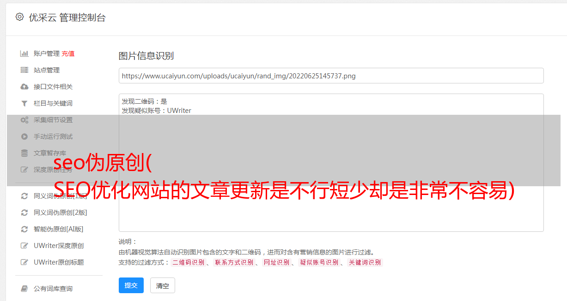Click the refresh icon for 智能伪原创[AI版]

[x=24, y=229]
